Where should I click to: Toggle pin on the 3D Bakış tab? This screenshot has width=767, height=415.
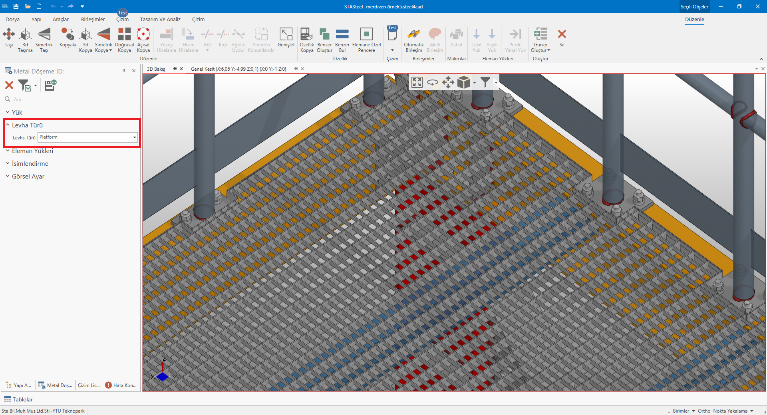(x=175, y=69)
